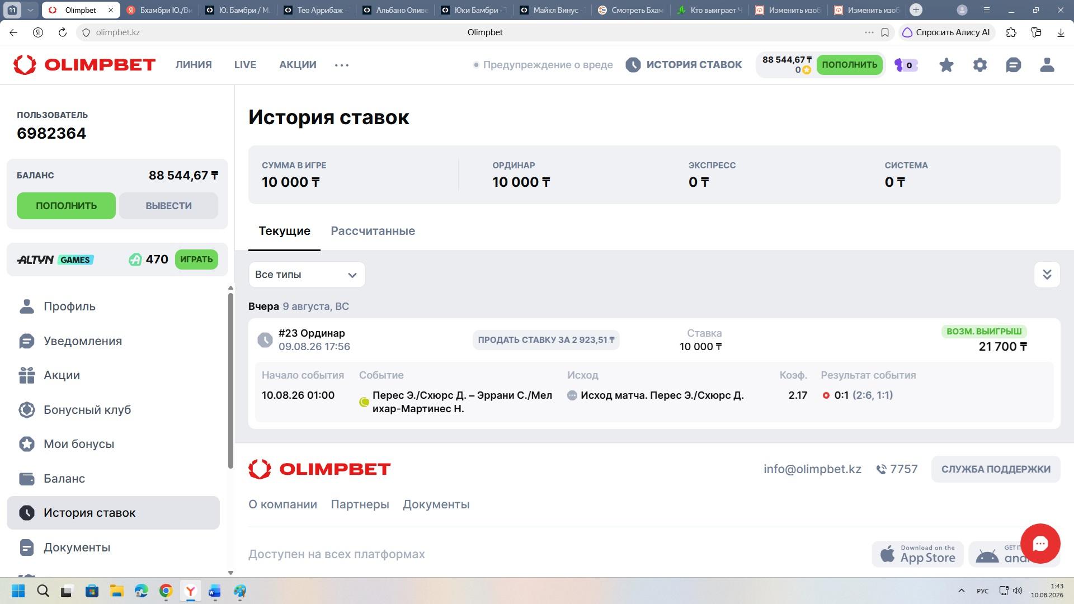Open Профиль in the sidebar
Screen dimensions: 1074x604
pos(113,306)
